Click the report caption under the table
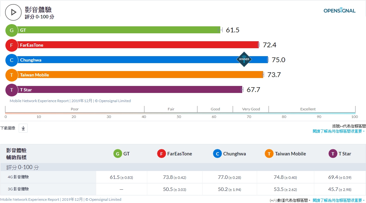The height and width of the screenshot is (203, 366). (61, 200)
